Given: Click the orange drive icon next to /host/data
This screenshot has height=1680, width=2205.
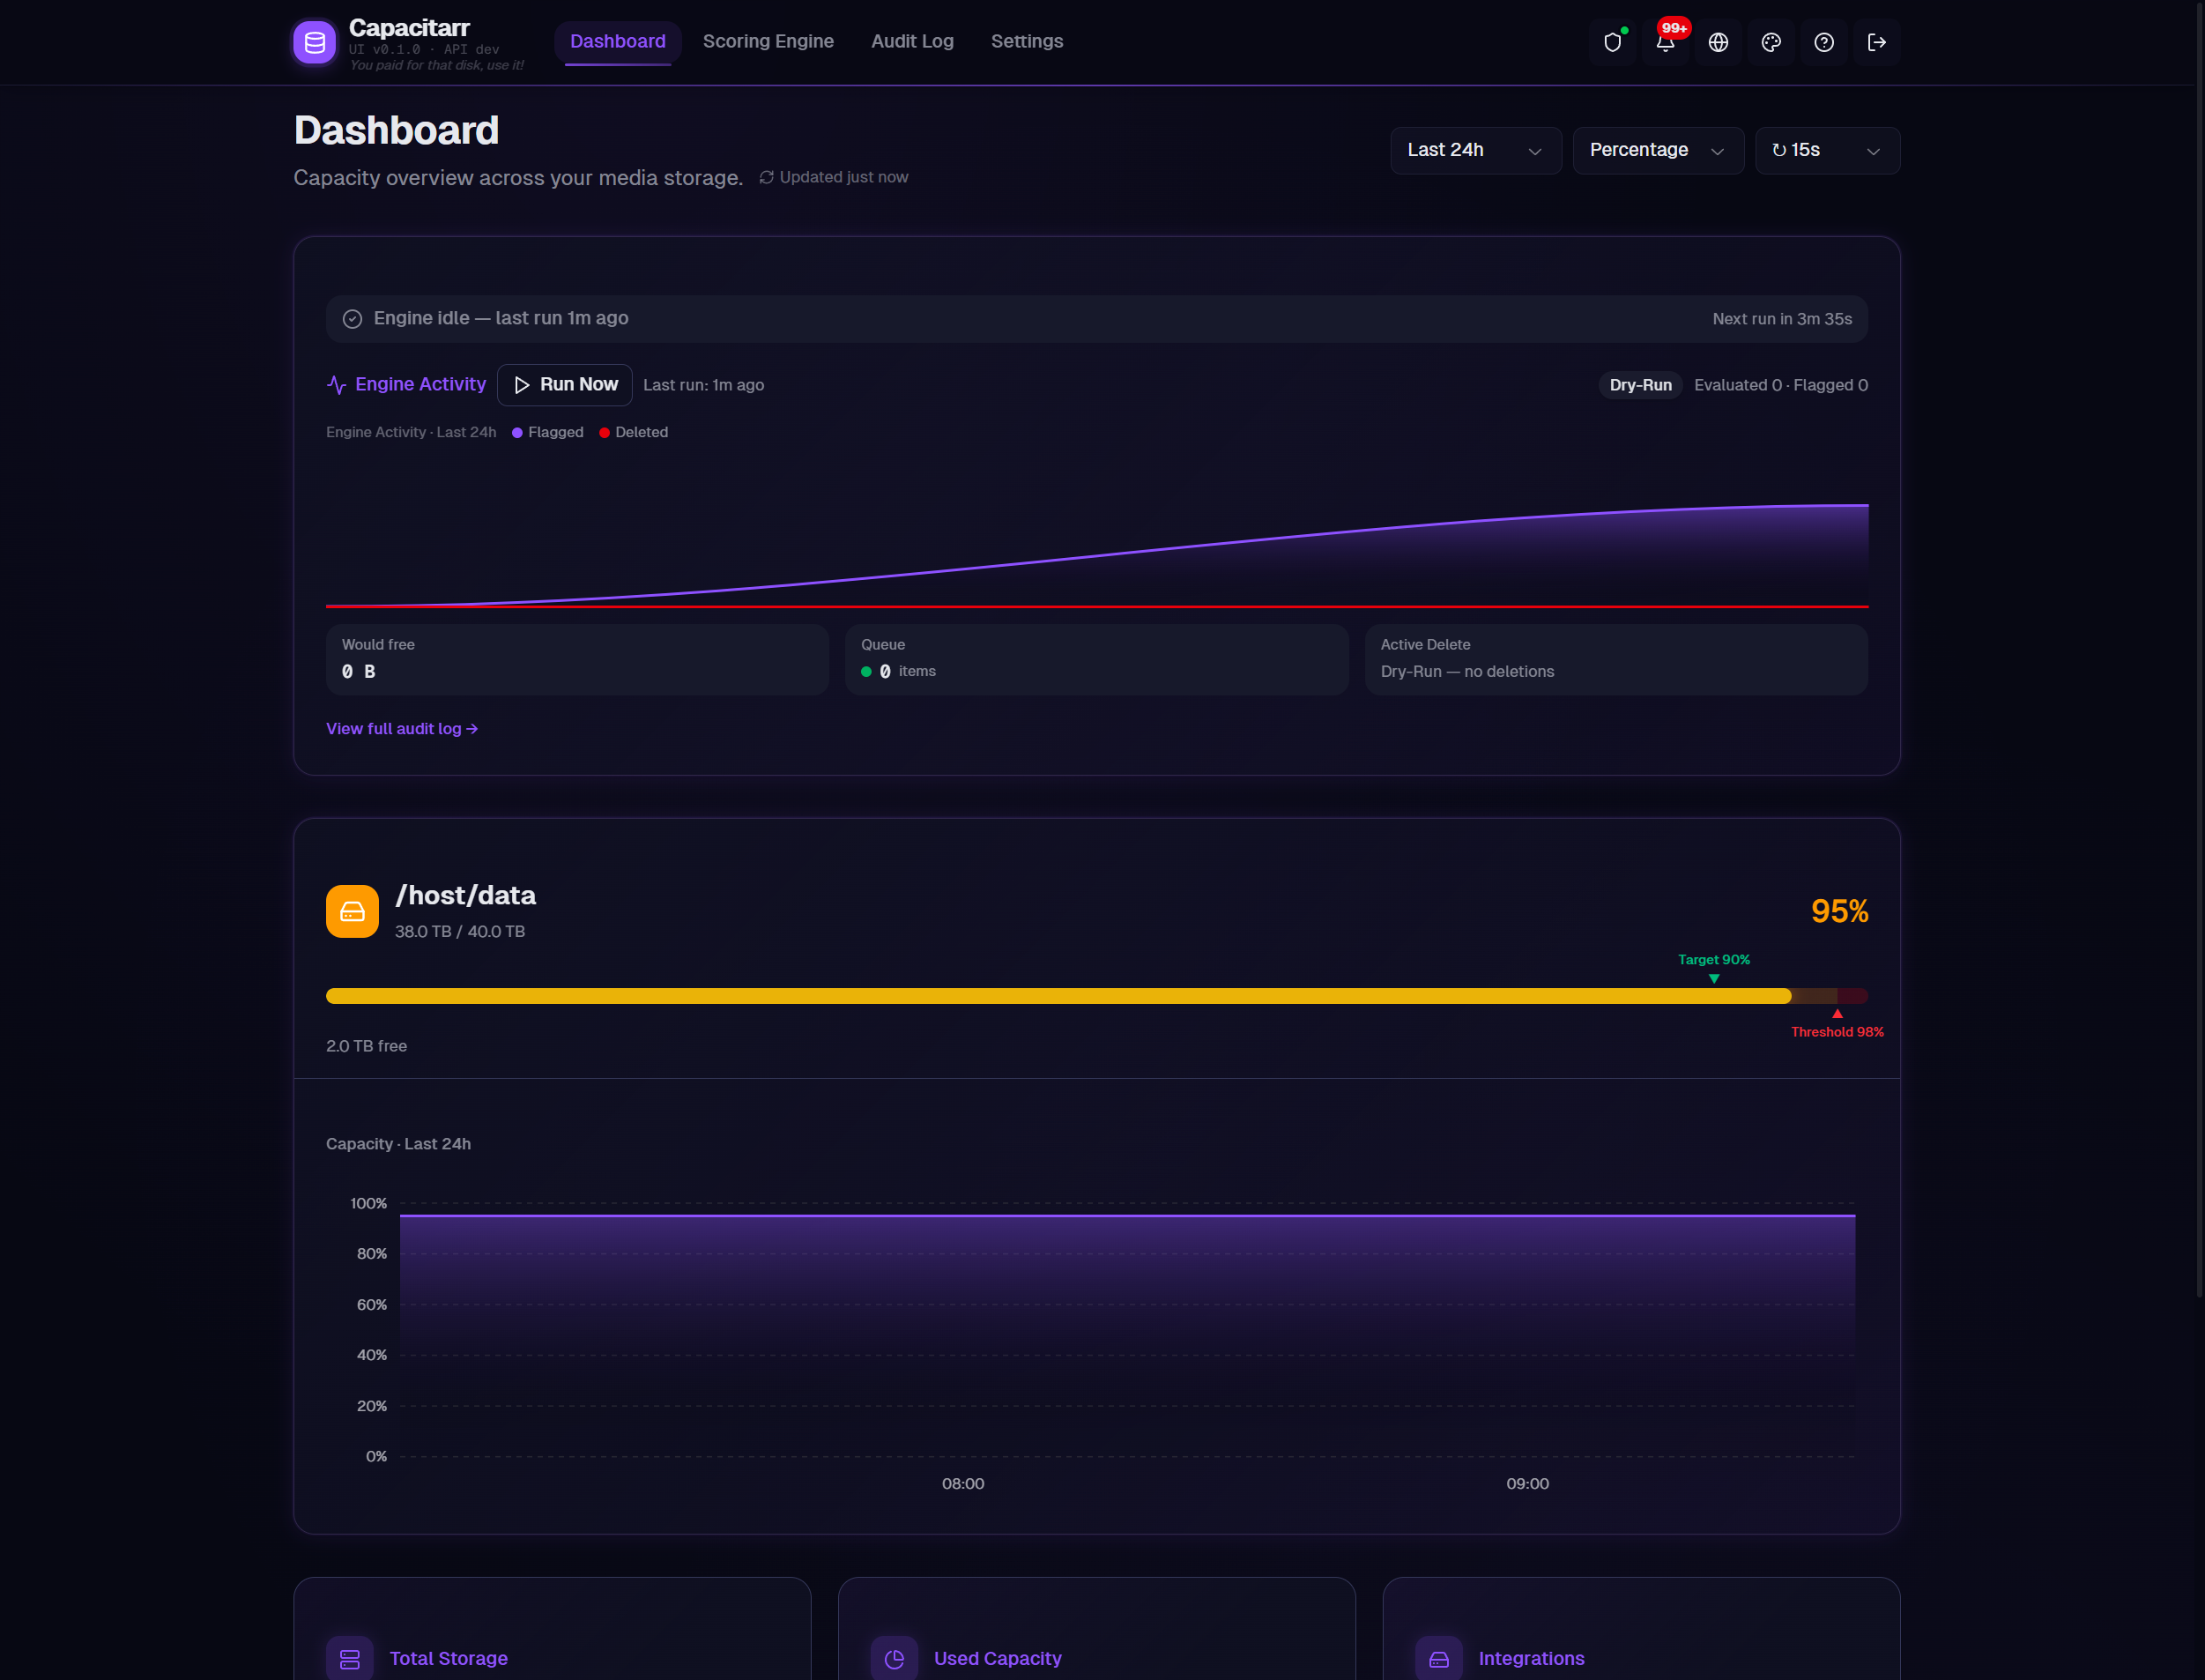Looking at the screenshot, I should tap(352, 911).
